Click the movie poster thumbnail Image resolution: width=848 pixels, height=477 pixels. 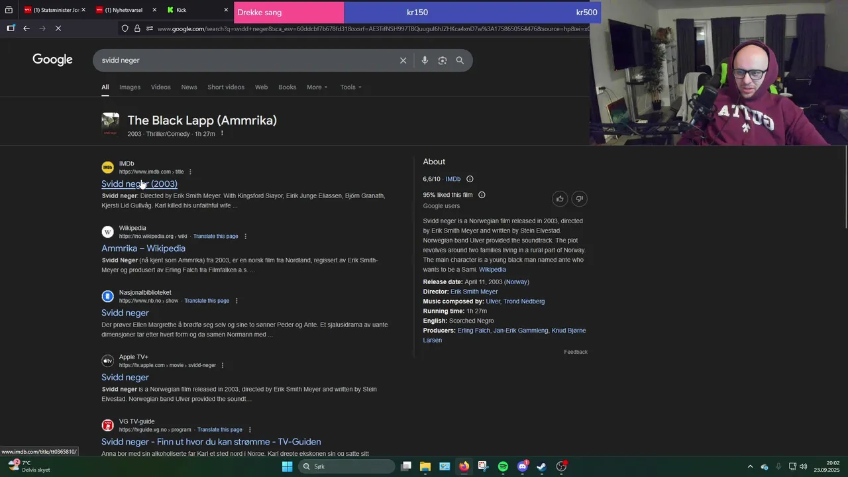click(x=110, y=125)
